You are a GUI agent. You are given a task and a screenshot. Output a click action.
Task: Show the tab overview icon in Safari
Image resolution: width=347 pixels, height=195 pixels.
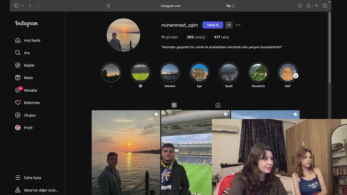pos(325,6)
